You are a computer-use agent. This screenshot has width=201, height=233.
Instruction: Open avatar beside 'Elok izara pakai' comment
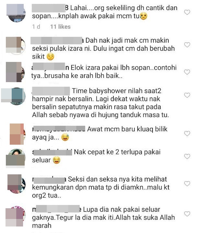(15, 72)
